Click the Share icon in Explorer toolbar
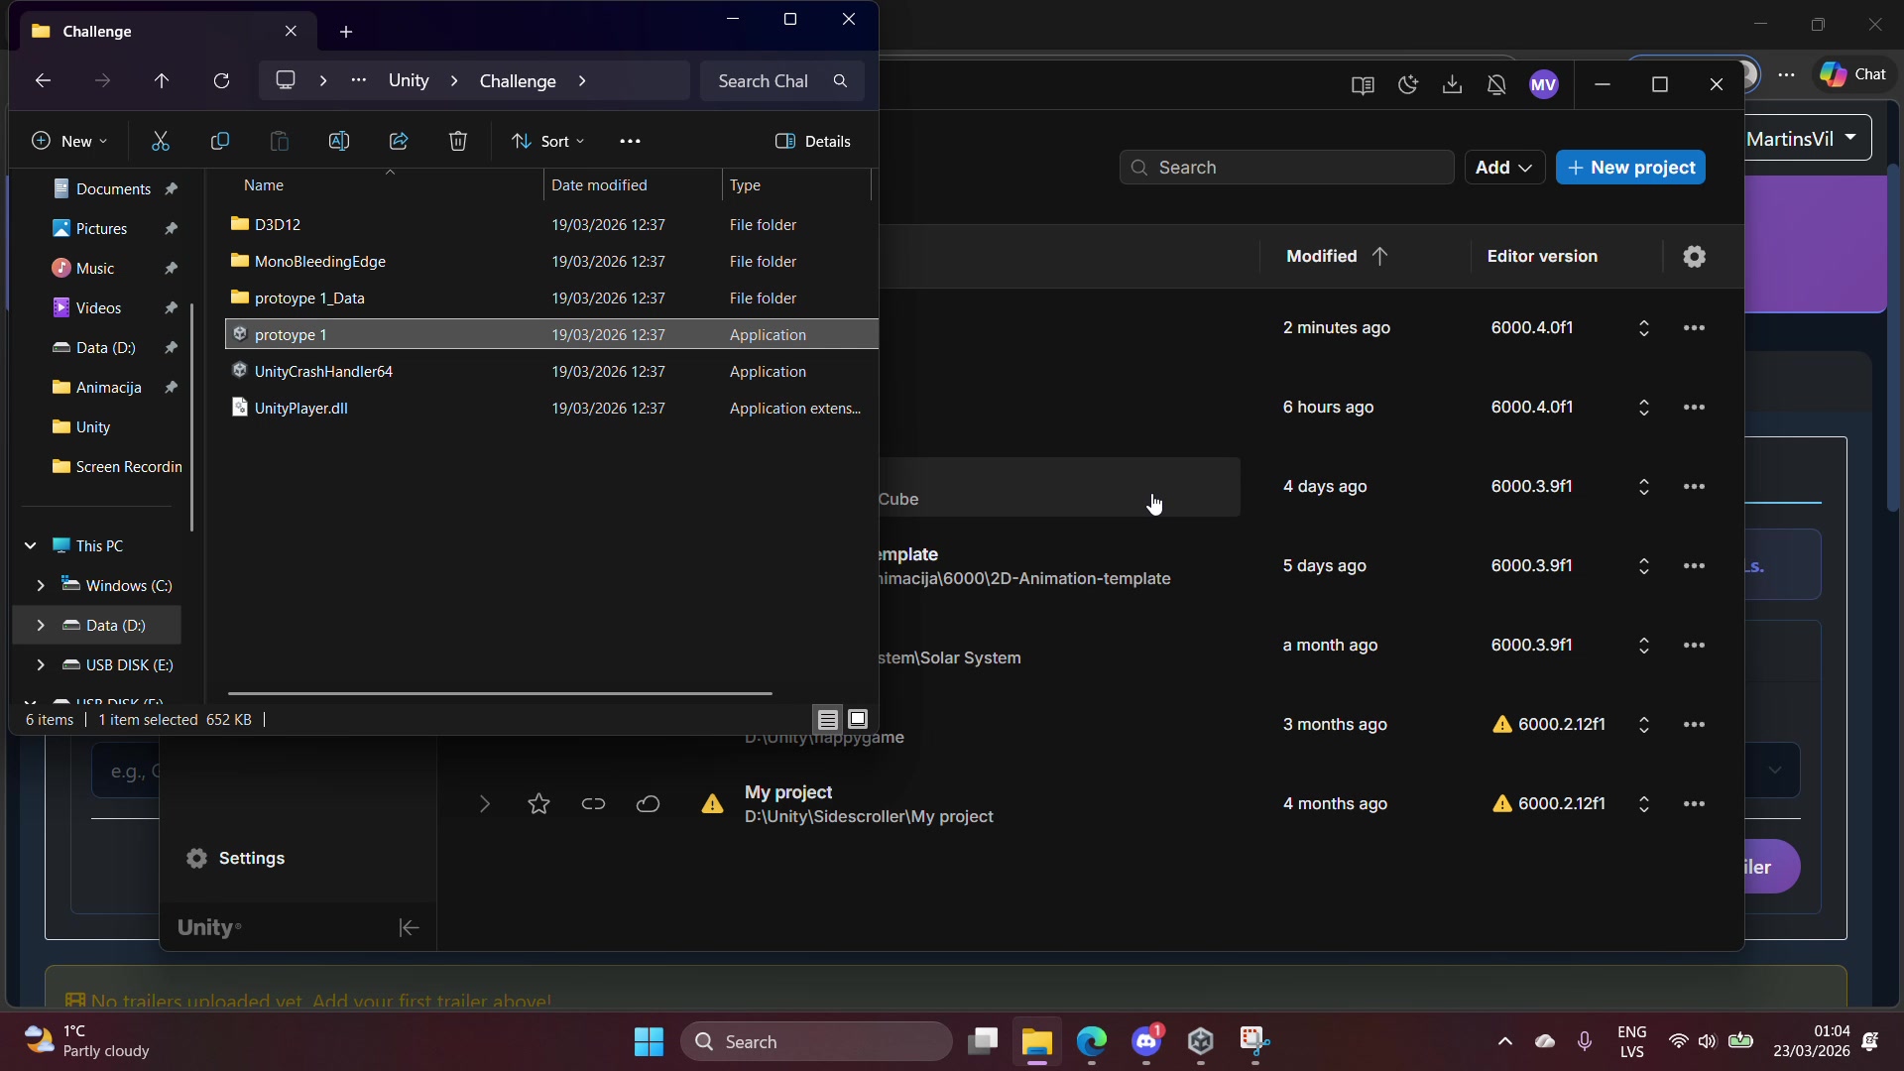The height and width of the screenshot is (1071, 1904). [399, 141]
